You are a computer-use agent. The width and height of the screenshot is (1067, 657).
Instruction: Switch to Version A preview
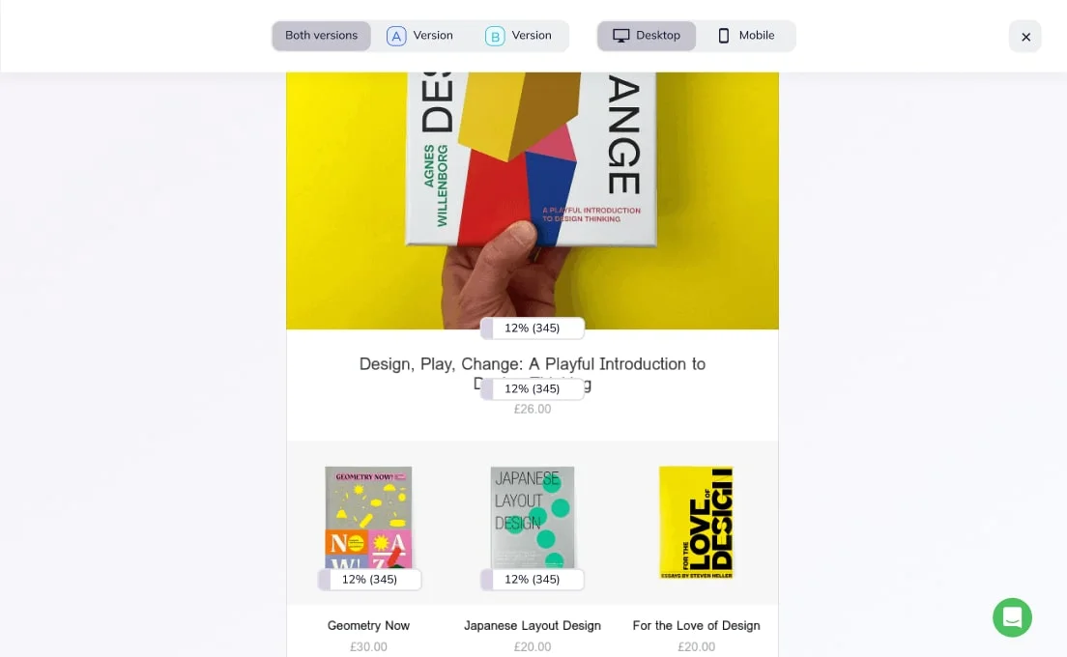(x=421, y=36)
